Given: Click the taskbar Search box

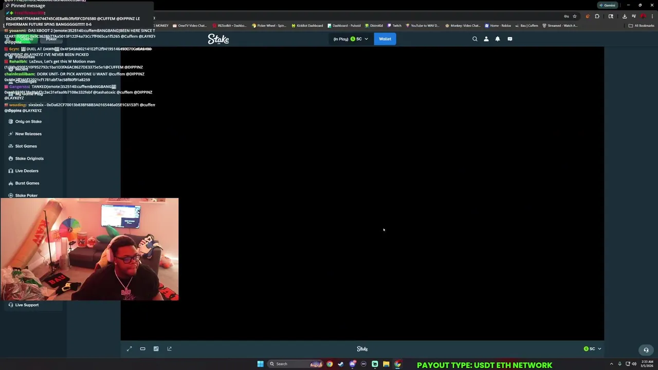Looking at the screenshot, I should click(x=295, y=364).
